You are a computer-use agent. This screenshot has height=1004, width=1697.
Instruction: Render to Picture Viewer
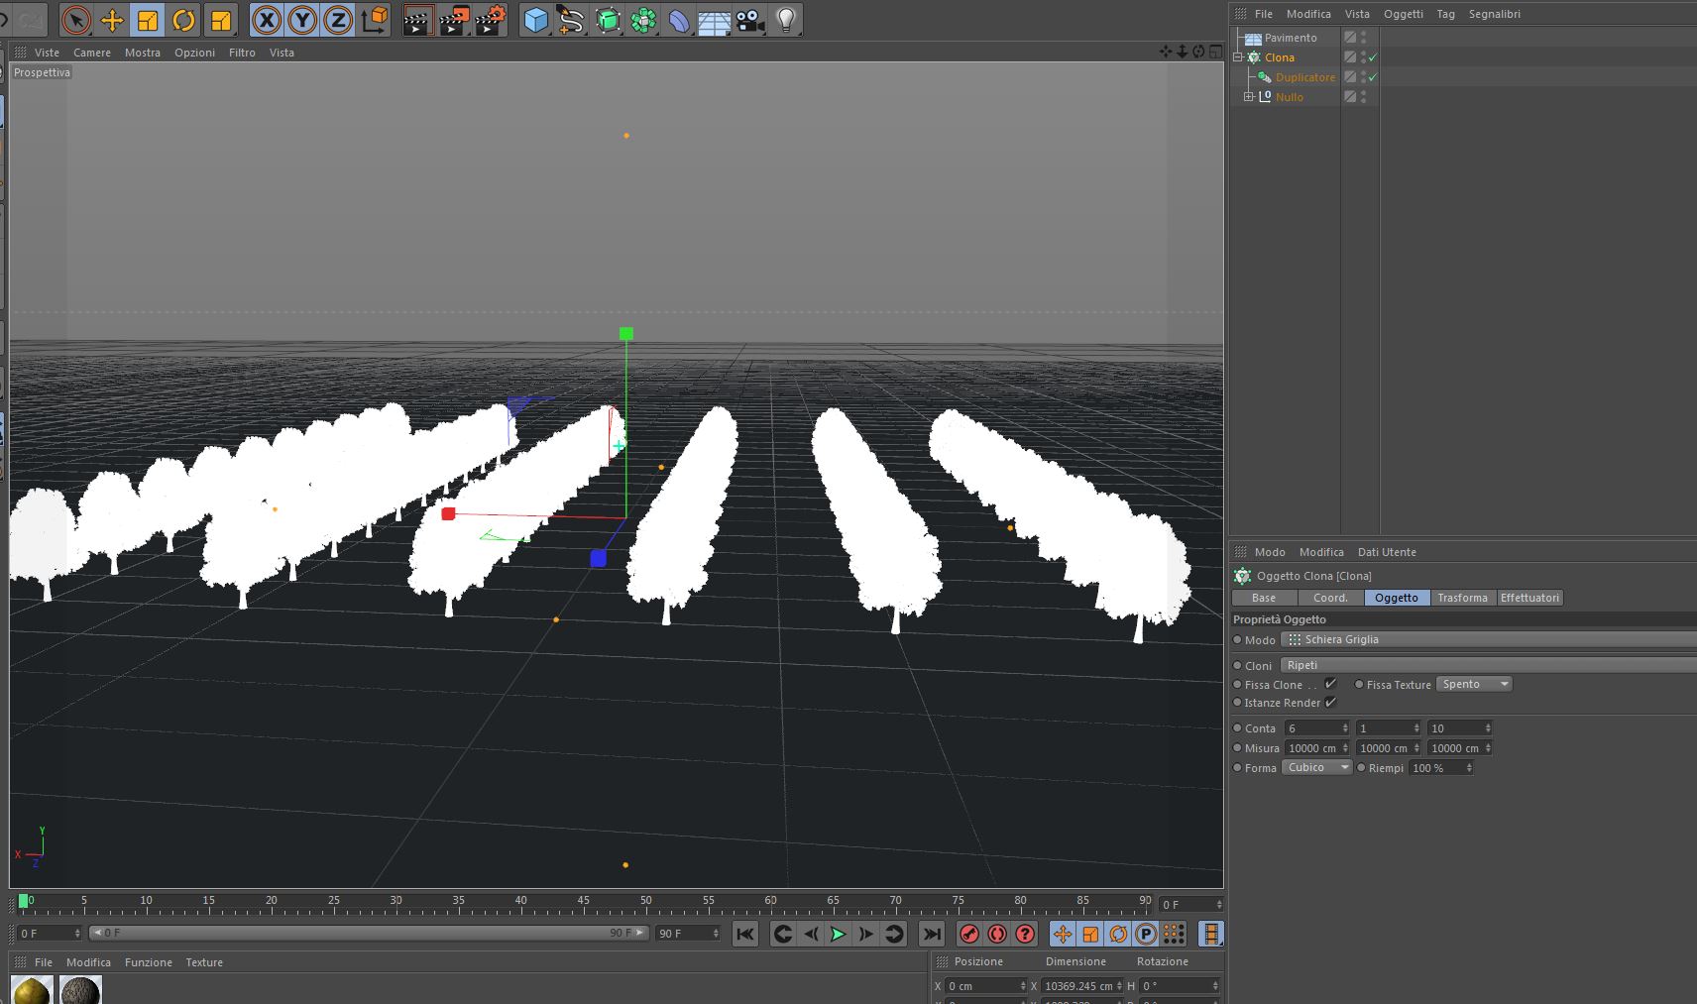coord(454,20)
